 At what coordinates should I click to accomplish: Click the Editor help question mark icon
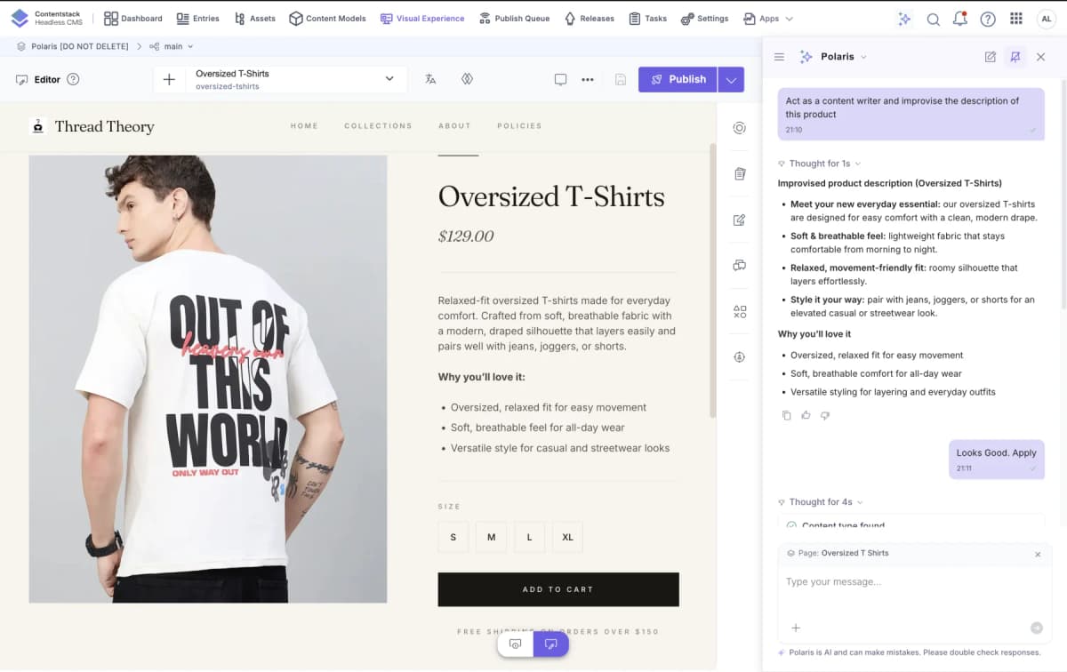[x=73, y=79]
